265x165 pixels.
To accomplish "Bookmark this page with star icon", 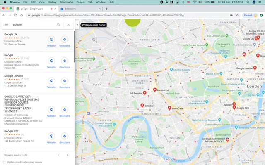I will pos(237,15).
